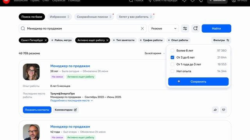This screenshot has height=140, width=250.
Task: Click the 21 644 count next to От 3 до 6 лет
Action: [222, 58]
